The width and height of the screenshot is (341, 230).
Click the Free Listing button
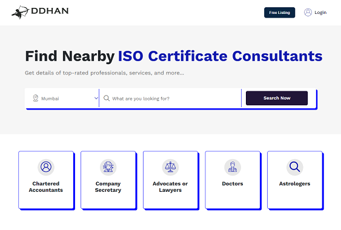(x=279, y=13)
